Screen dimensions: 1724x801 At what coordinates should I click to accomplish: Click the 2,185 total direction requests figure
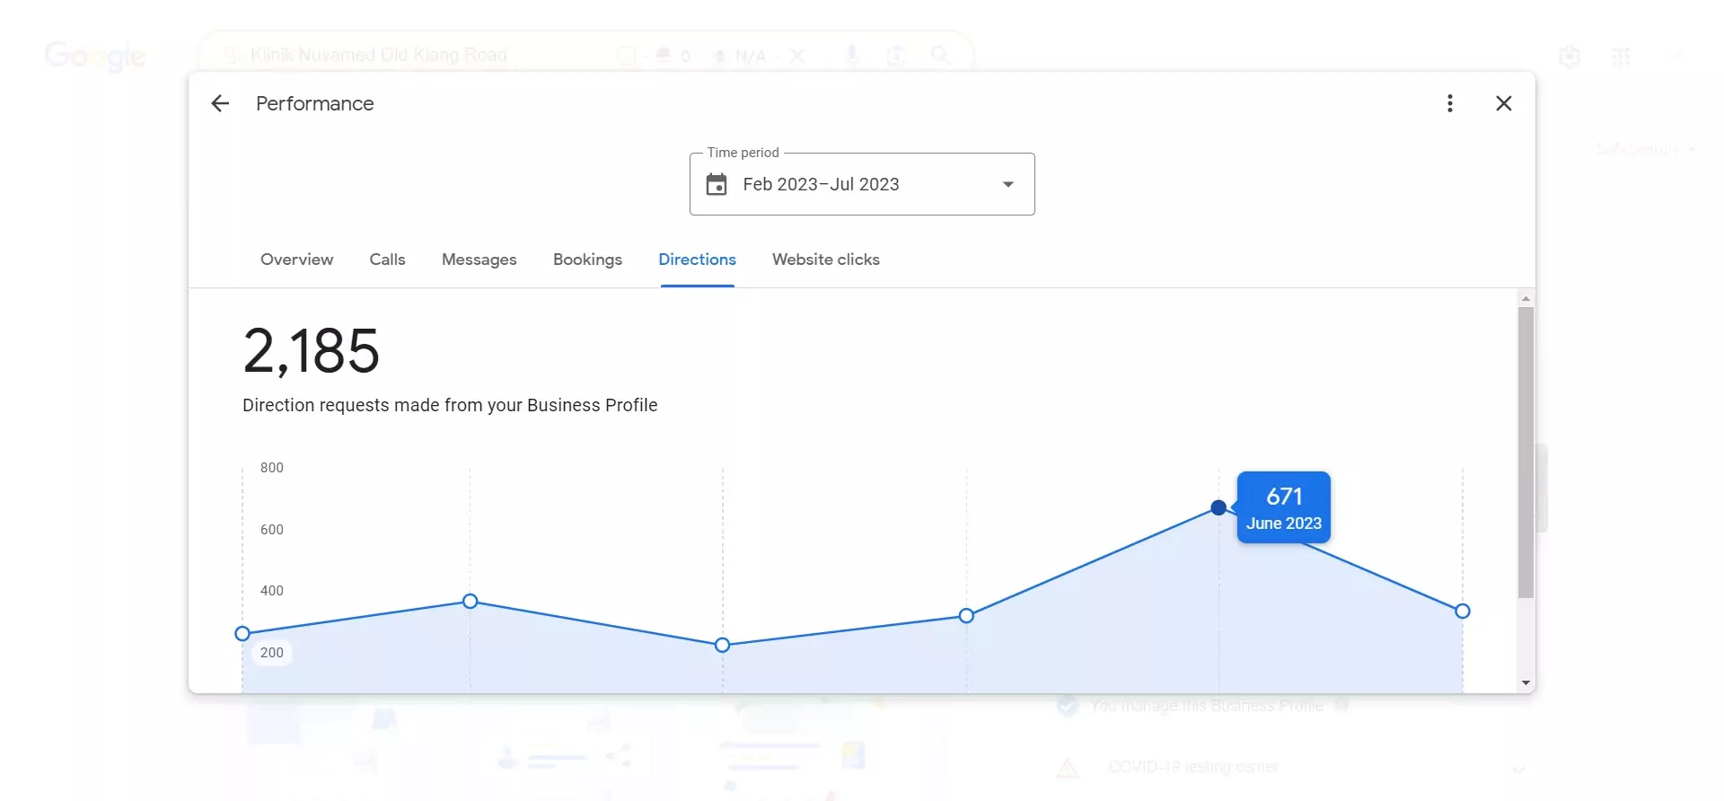312,351
